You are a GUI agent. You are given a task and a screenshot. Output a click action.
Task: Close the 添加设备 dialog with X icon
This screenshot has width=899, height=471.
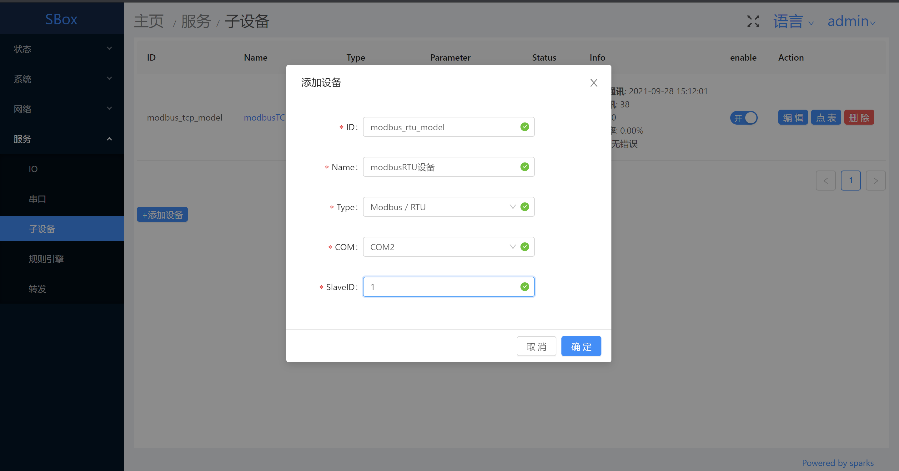point(593,83)
